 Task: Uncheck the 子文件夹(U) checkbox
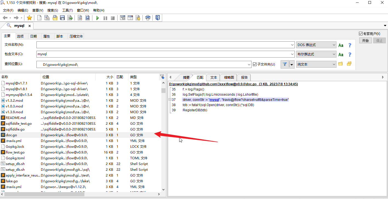coord(255,64)
